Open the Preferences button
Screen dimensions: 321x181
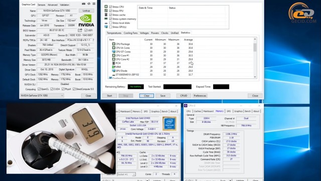coord(200,96)
